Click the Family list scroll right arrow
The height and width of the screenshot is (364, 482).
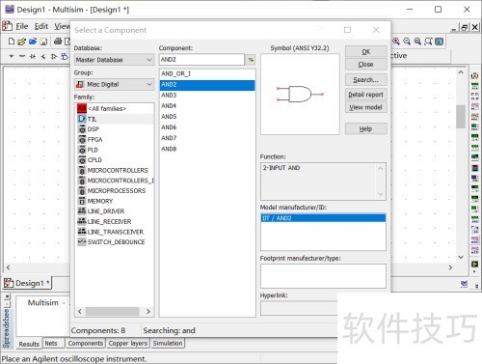(148, 311)
